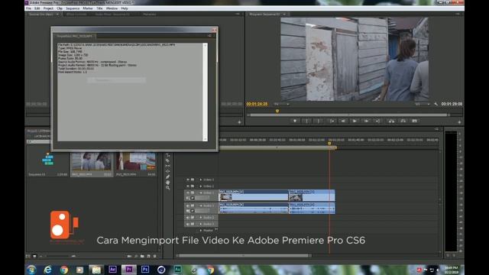
Task: Step back one frame in Program monitor
Action: [x=343, y=121]
